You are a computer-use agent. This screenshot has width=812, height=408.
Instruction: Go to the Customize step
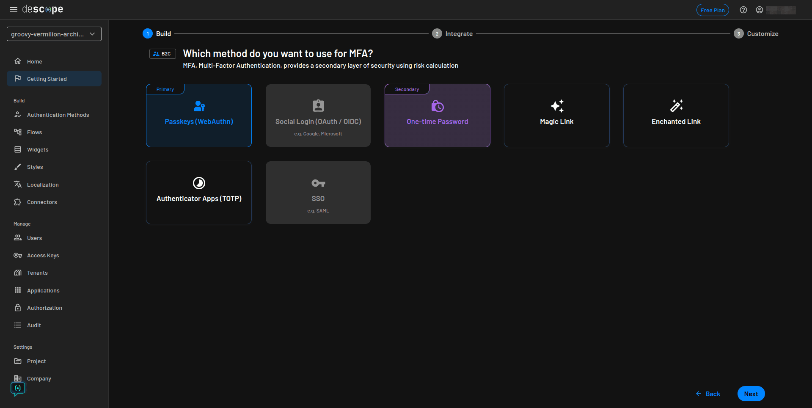[756, 34]
